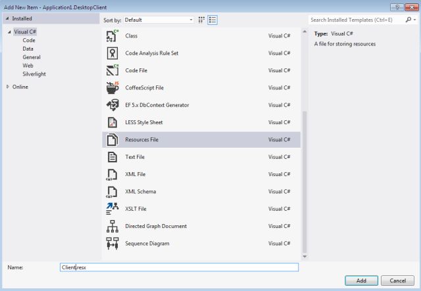Click the search magnifier icon

[x=408, y=20]
